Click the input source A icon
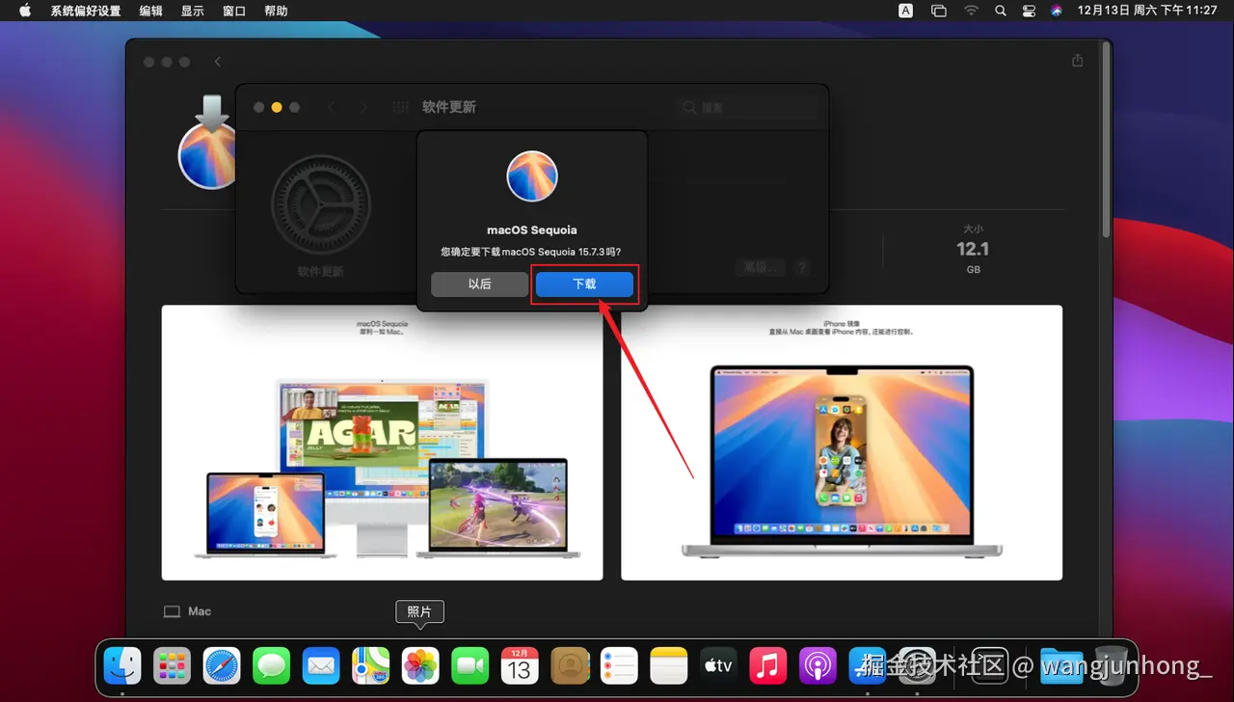 click(906, 11)
